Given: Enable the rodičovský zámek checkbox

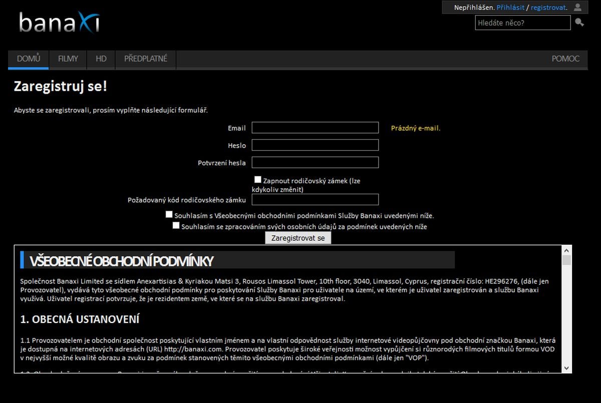Looking at the screenshot, I should 258,179.
